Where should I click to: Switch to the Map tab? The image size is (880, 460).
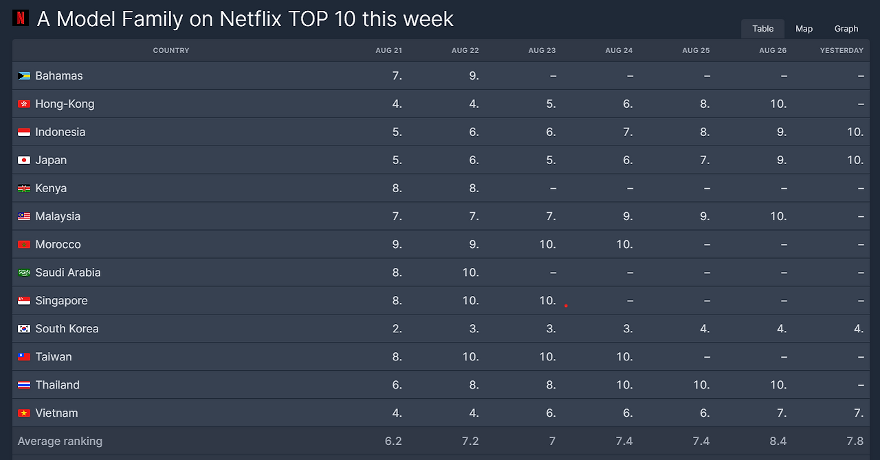tap(804, 29)
